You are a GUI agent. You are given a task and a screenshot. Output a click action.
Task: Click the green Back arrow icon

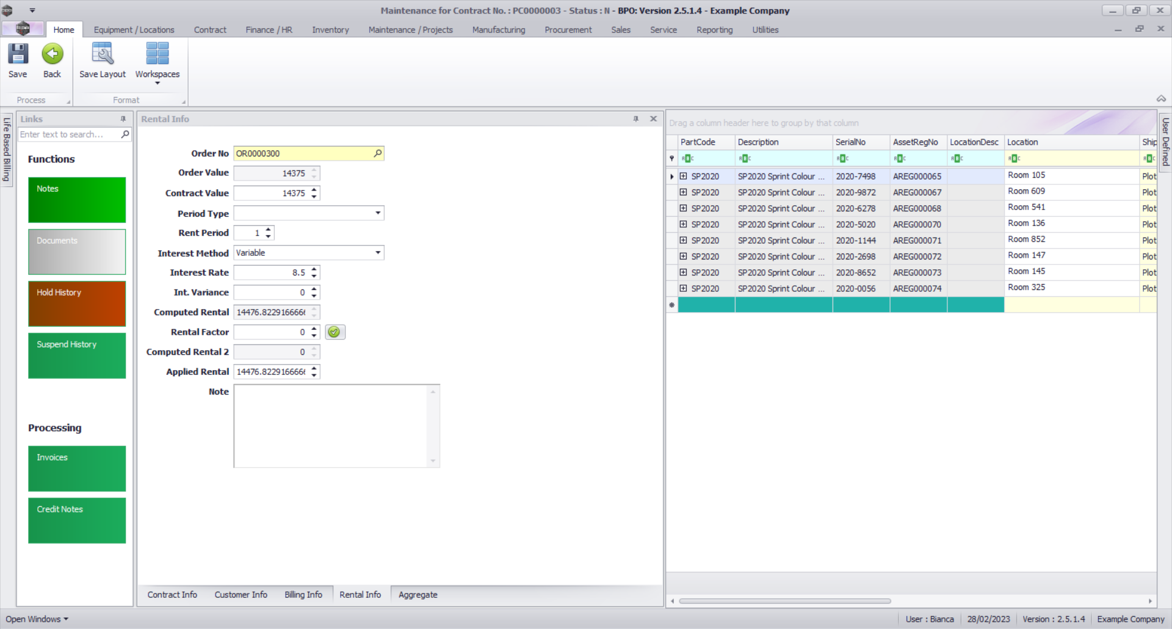pos(52,55)
